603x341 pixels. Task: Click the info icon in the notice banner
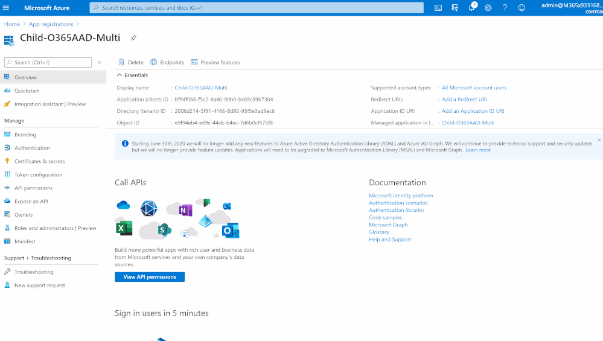pos(125,144)
